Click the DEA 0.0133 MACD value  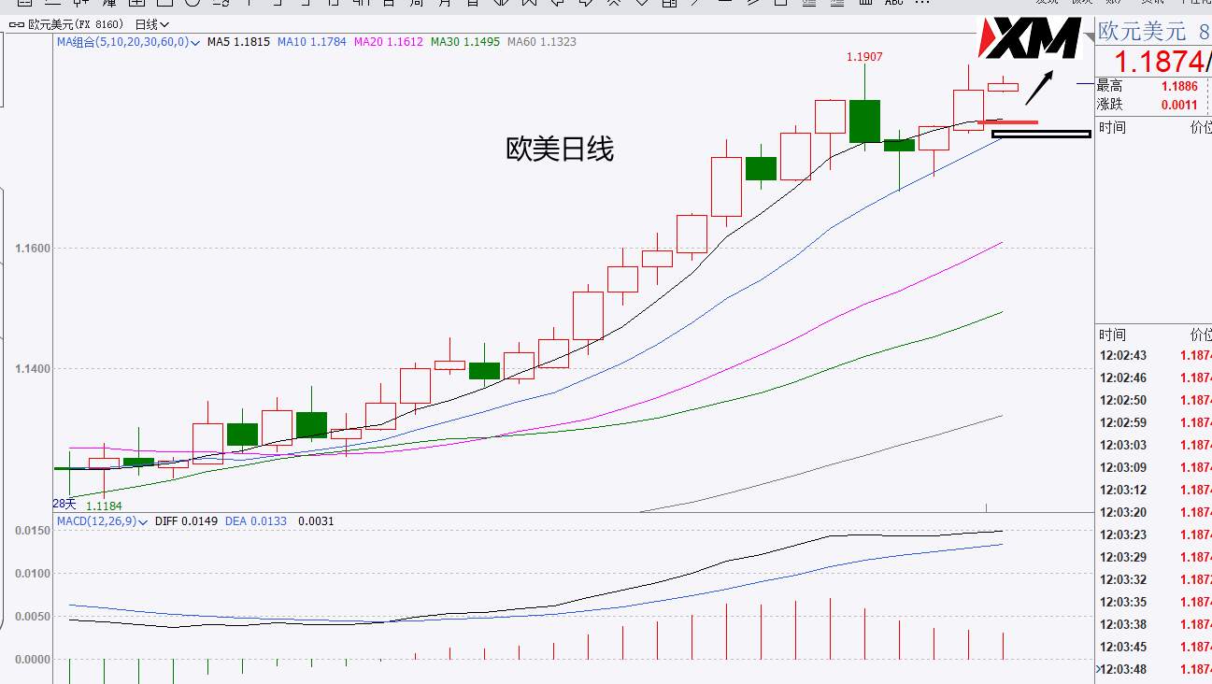[257, 520]
